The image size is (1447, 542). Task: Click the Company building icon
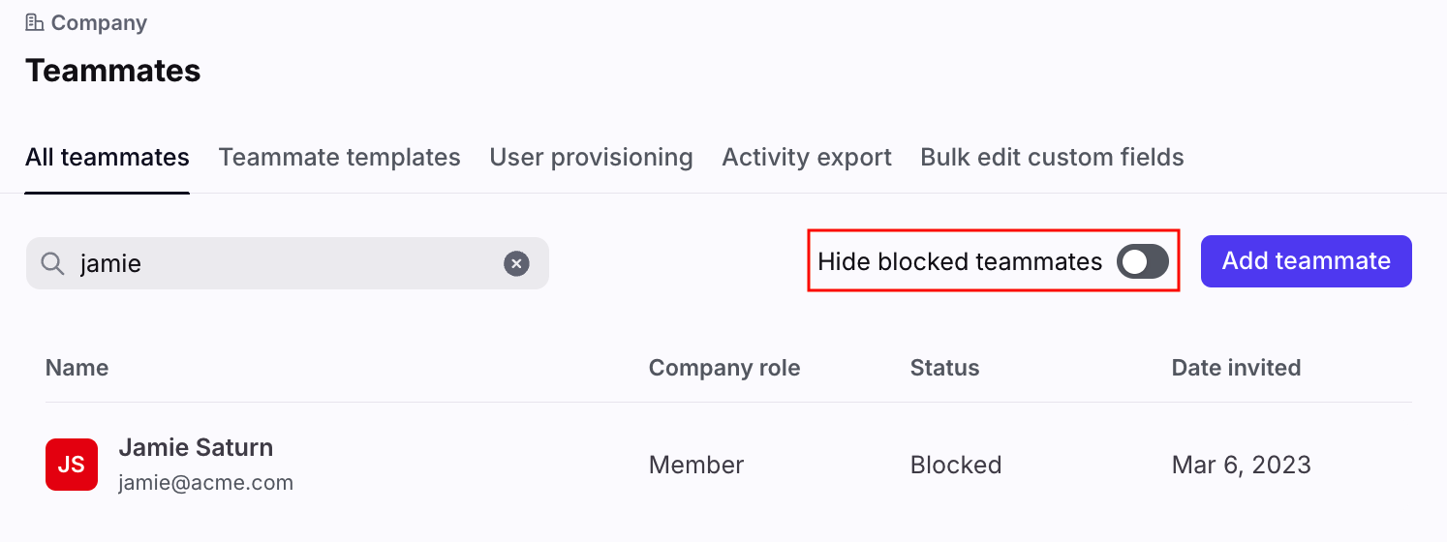click(35, 22)
